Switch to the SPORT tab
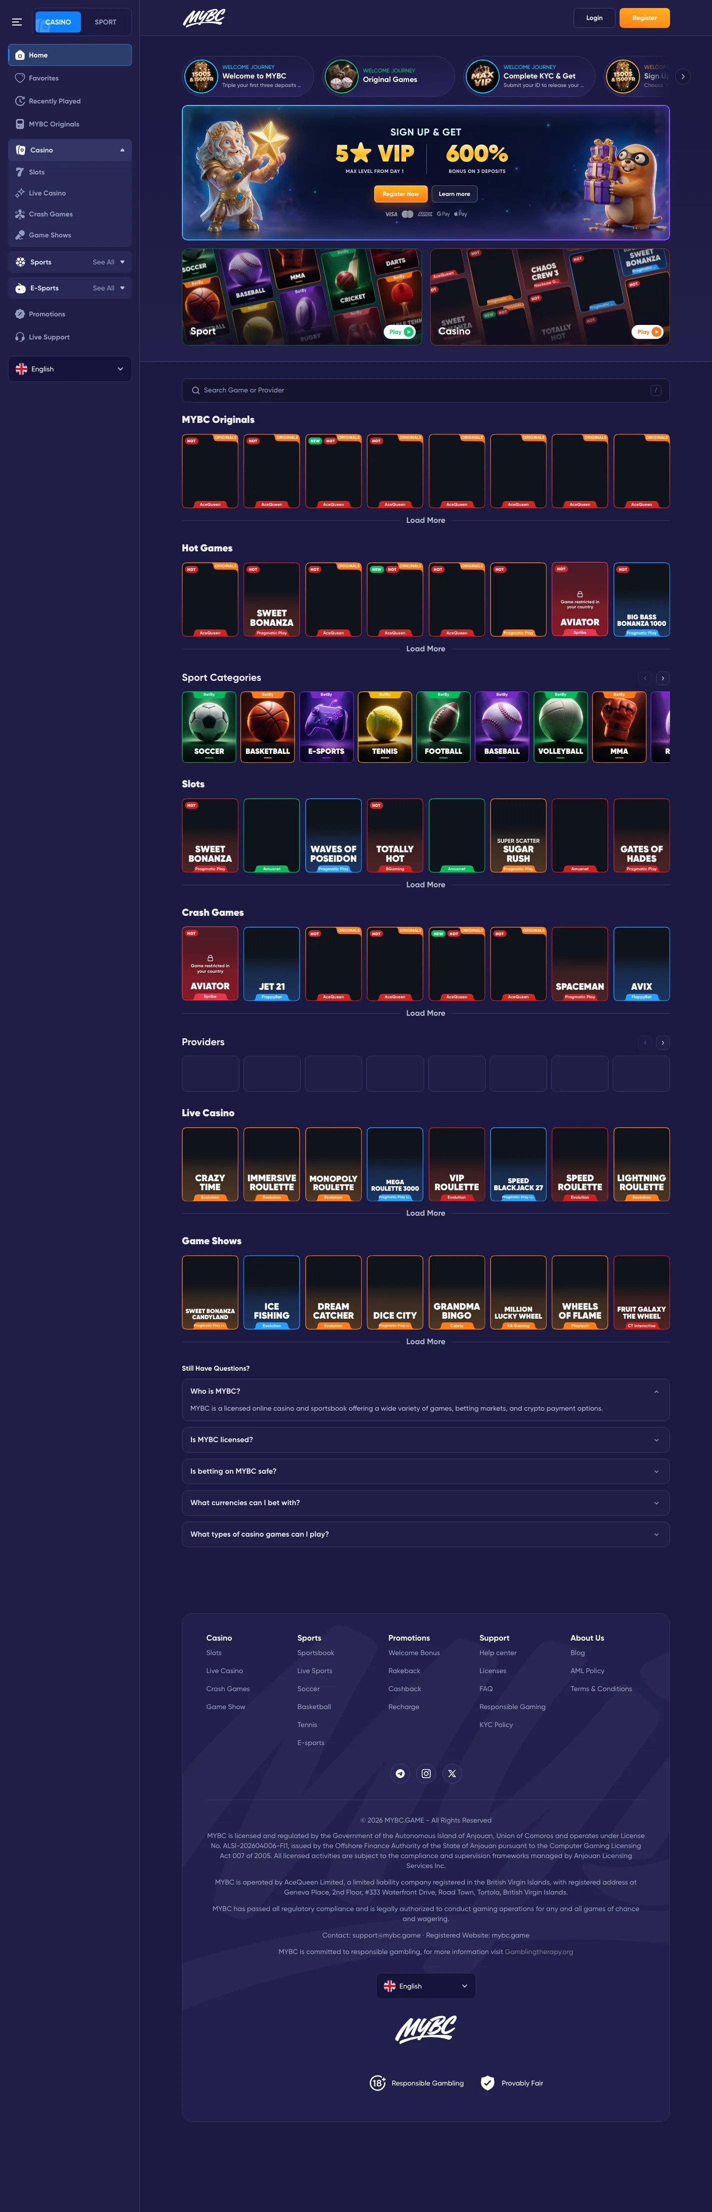 point(105,22)
